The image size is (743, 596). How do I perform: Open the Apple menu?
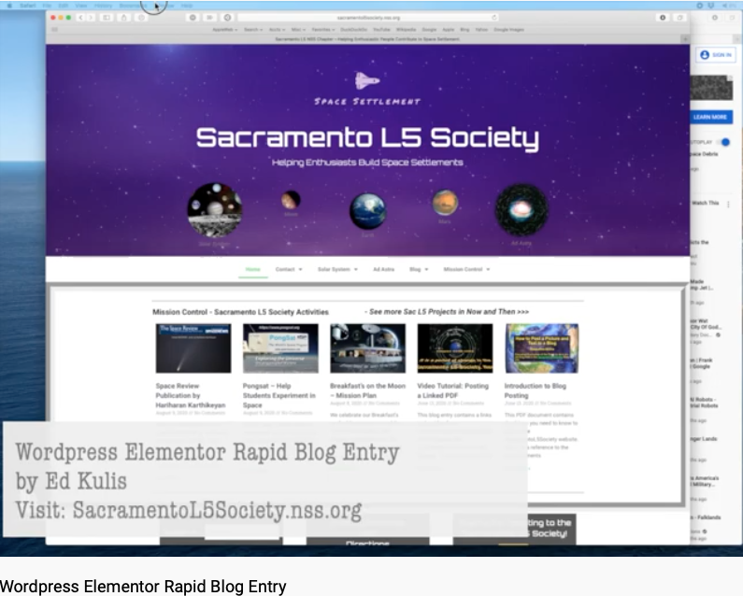click(9, 6)
